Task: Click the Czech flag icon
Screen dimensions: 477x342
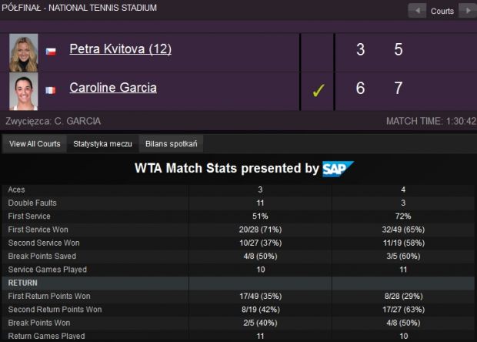Action: (x=51, y=51)
